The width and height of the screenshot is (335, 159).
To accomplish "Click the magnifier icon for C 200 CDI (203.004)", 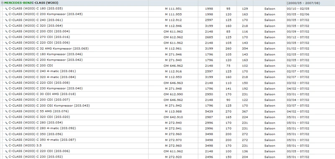I will tap(6, 31).
